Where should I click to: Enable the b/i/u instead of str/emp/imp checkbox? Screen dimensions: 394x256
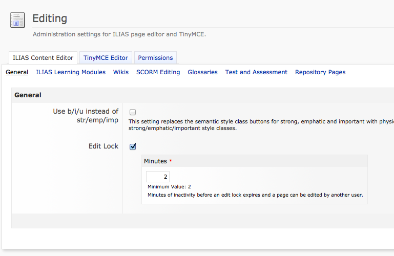pyautogui.click(x=133, y=112)
